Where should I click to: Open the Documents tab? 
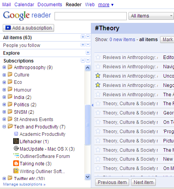click(x=50, y=5)
